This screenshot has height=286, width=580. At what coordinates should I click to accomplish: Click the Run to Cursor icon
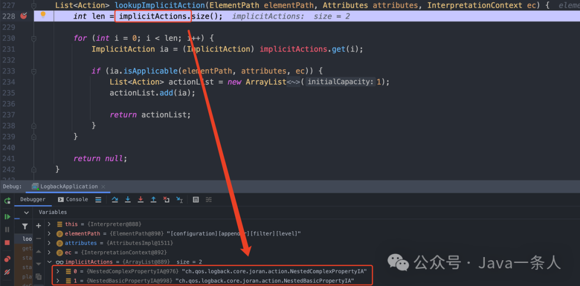179,200
